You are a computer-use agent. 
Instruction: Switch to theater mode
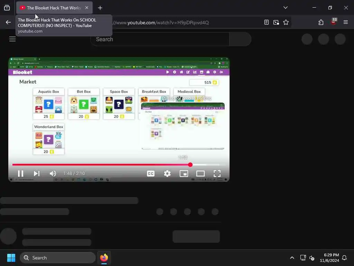(x=201, y=174)
